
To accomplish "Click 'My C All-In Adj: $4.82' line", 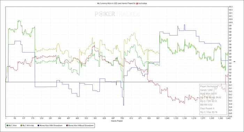I will [x=211, y=97].
